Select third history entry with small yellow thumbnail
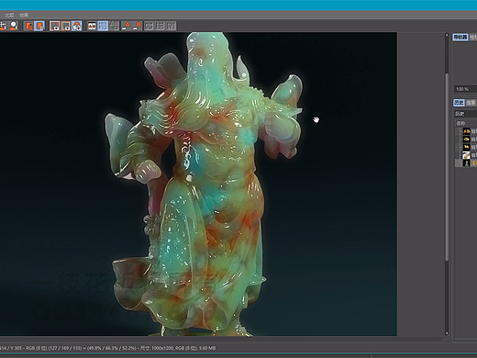This screenshot has width=477, height=358. coord(466,147)
